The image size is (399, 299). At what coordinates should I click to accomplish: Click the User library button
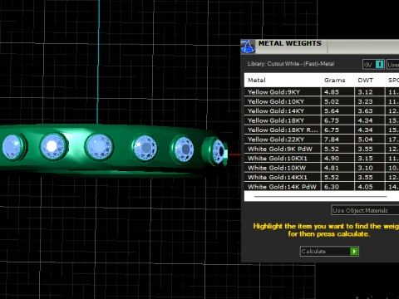(393, 65)
